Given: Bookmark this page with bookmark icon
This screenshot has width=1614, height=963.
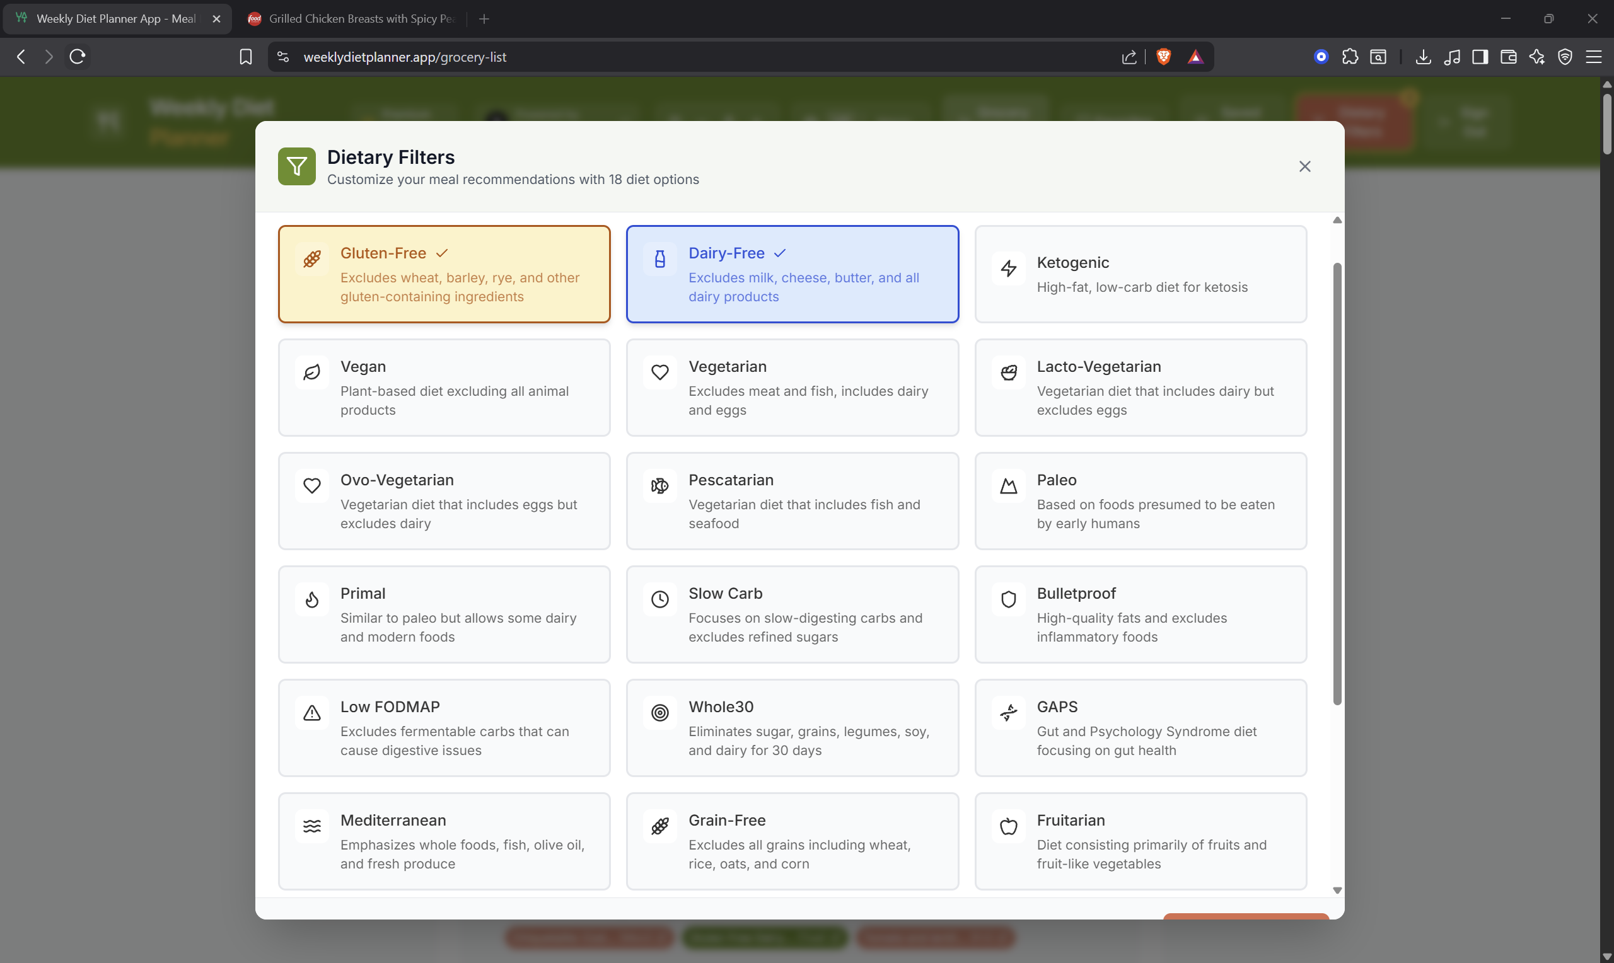Looking at the screenshot, I should (x=245, y=57).
